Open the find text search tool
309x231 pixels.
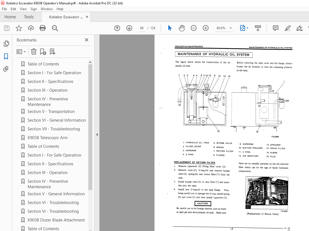[x=55, y=28]
